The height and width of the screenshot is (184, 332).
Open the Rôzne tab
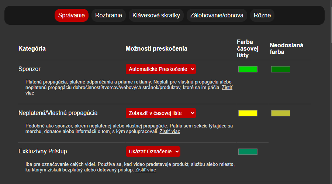[262, 16]
